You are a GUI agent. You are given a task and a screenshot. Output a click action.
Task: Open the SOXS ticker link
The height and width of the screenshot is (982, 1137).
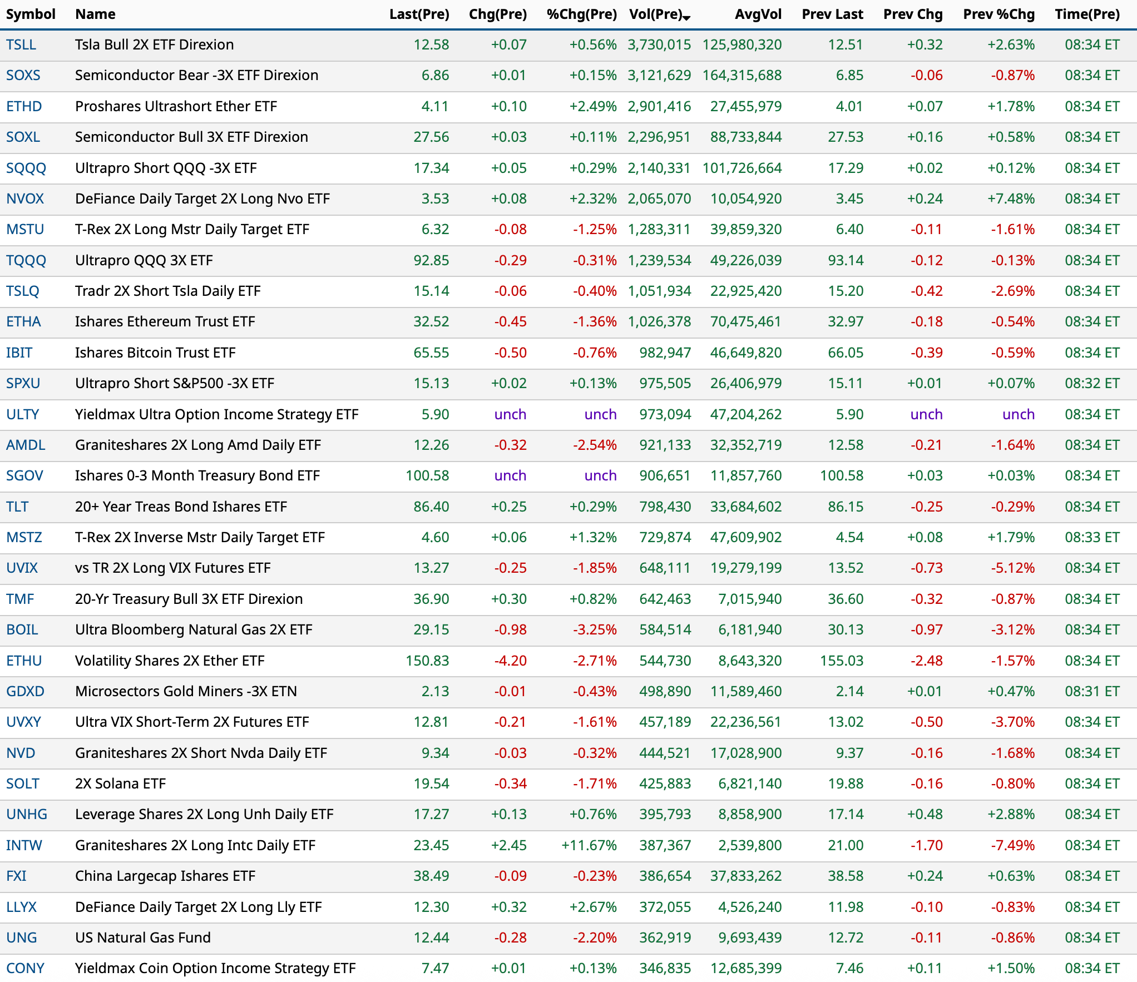23,76
